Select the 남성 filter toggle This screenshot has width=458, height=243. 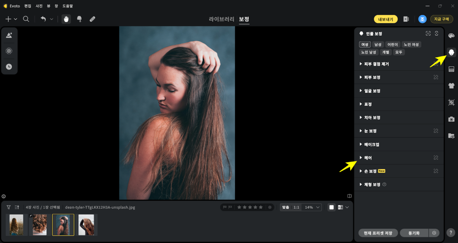pyautogui.click(x=378, y=45)
